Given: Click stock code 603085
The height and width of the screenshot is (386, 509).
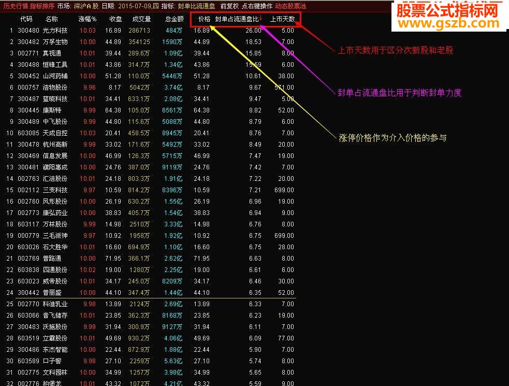Looking at the screenshot, I should coord(28,133).
